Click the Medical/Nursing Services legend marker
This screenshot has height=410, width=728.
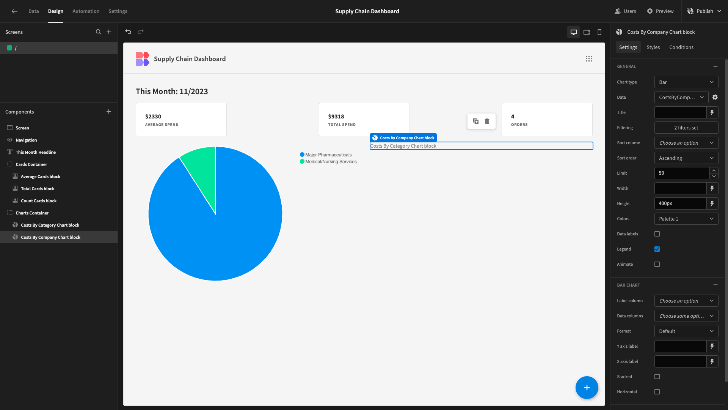pos(302,162)
